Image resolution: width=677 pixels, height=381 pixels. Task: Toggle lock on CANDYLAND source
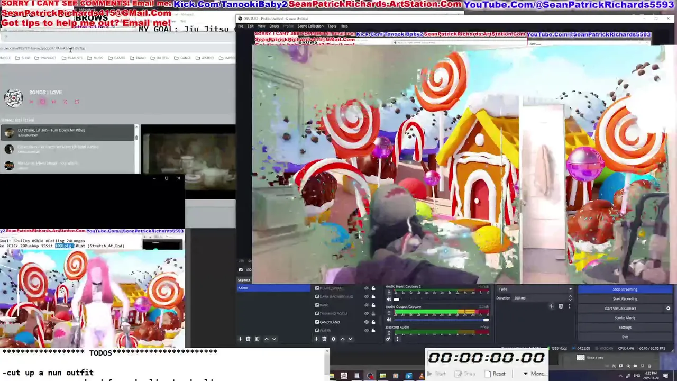[373, 322]
